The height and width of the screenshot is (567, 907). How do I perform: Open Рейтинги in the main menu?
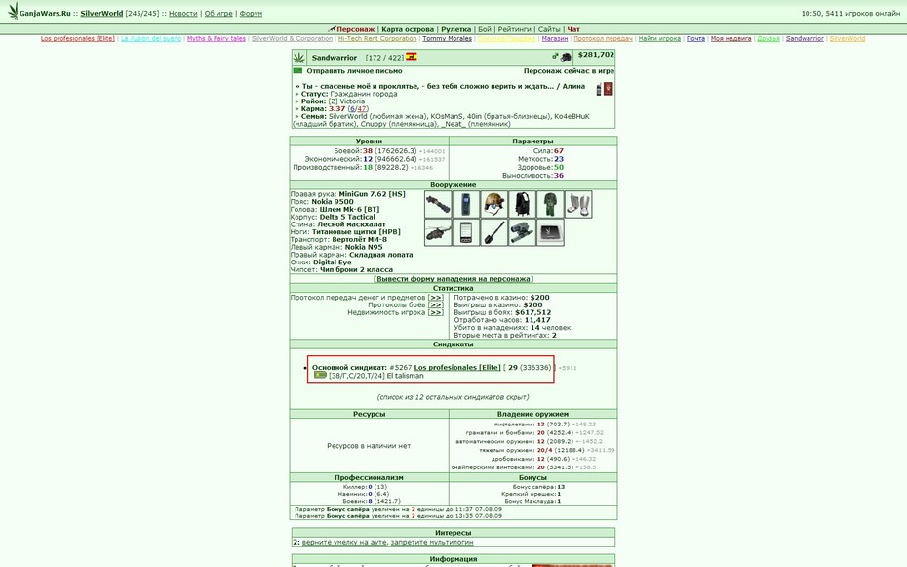(x=514, y=29)
